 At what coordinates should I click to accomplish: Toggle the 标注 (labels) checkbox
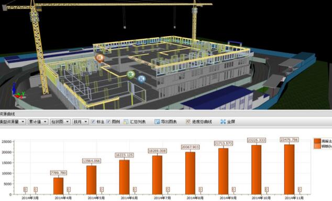[93, 121]
